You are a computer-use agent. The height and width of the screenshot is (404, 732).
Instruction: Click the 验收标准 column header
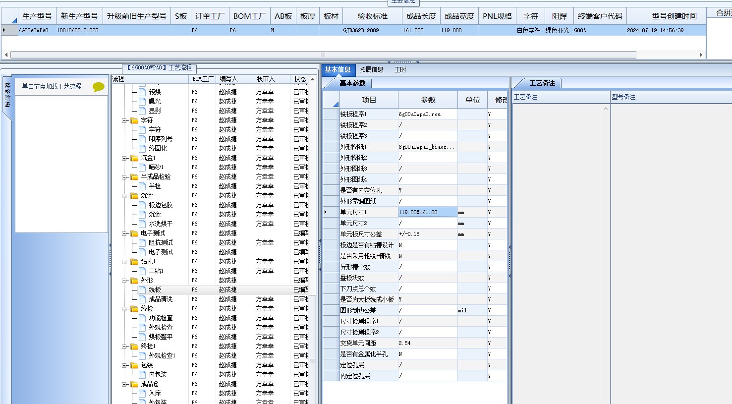(x=373, y=16)
